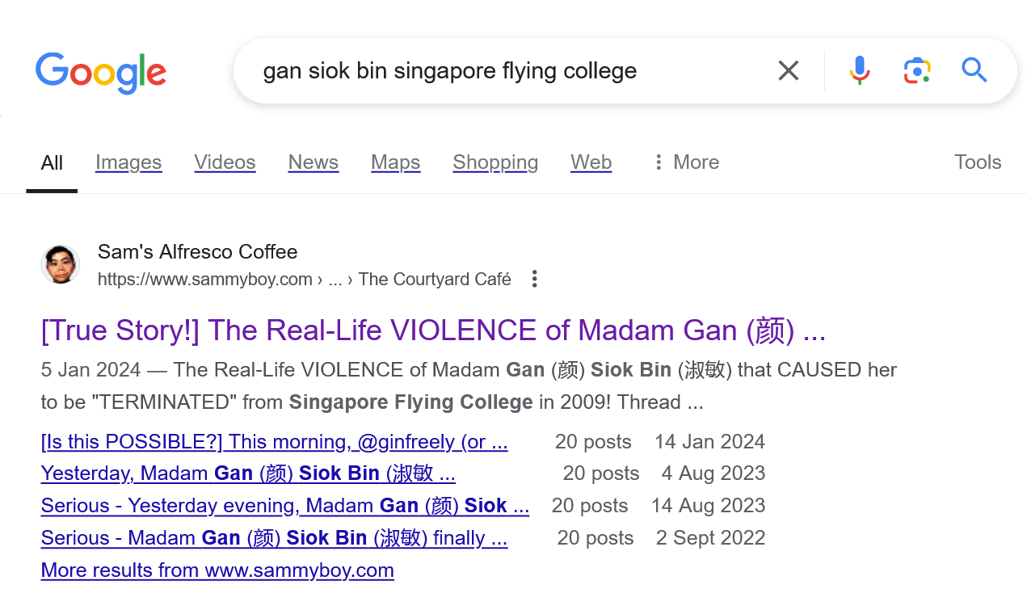The width and height of the screenshot is (1027, 606).
Task: Open the True Story VIOLENCE result title
Action: click(x=433, y=330)
